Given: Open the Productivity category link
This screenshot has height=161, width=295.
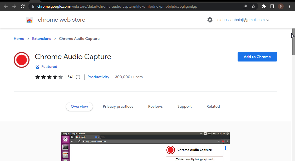Looking at the screenshot, I should [99, 77].
